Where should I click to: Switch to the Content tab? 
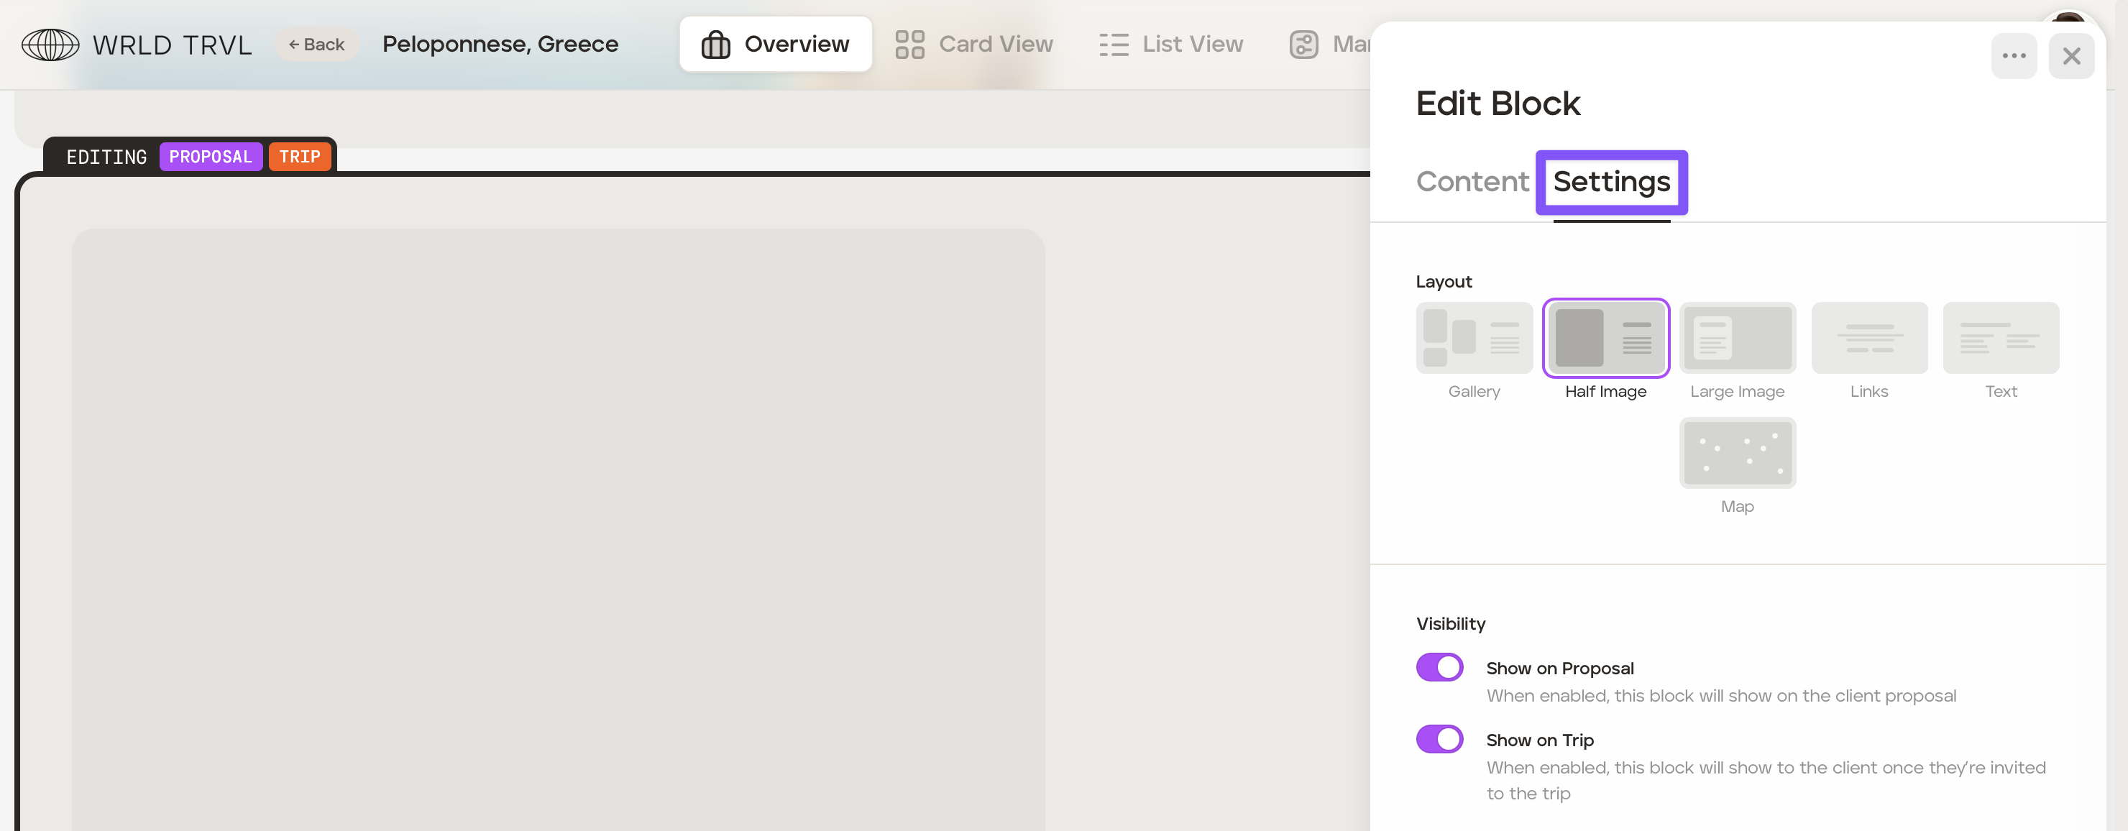1472,182
